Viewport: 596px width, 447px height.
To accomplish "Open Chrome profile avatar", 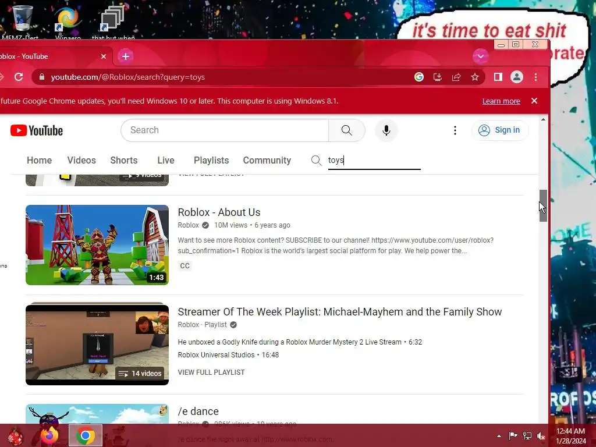I will coord(517,77).
